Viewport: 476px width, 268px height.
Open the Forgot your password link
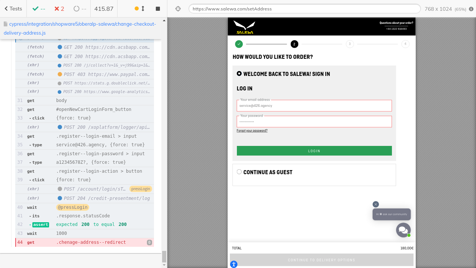pos(252,131)
